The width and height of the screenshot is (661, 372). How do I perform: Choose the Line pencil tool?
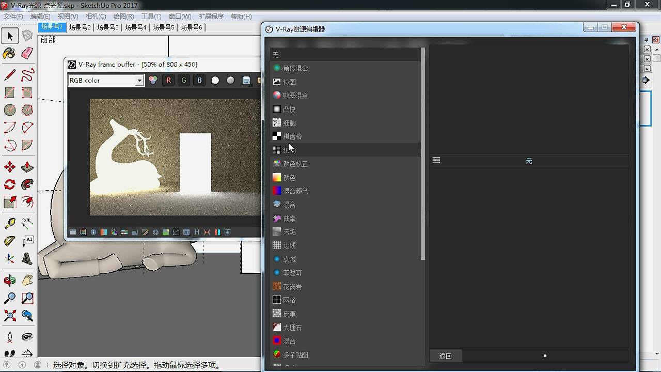[9, 75]
